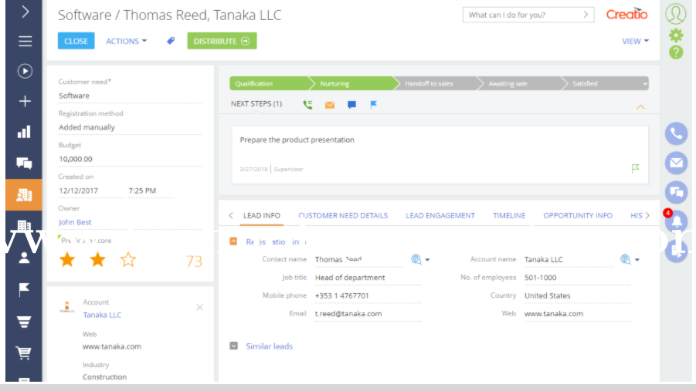This screenshot has height=391, width=696.
Task: Select the Qualification stage
Action: [x=269, y=83]
